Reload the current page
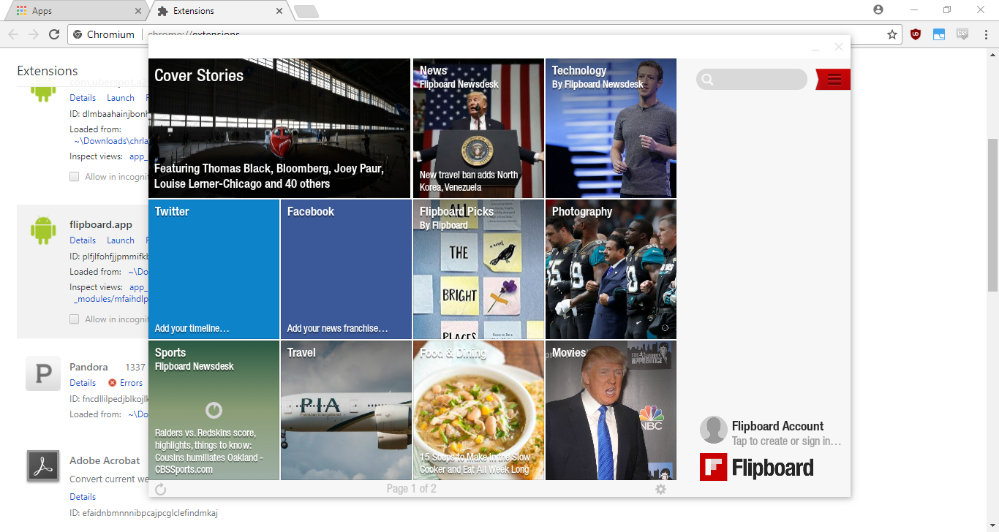 tap(54, 34)
